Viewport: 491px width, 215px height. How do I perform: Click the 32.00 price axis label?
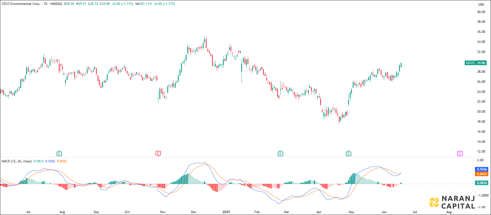point(481,52)
